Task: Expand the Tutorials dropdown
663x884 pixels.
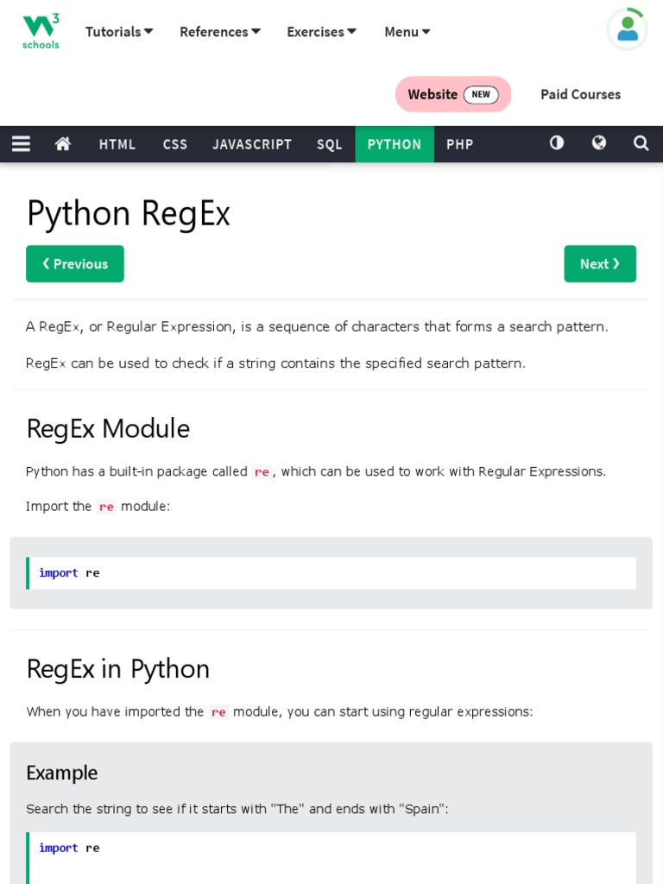Action: click(119, 32)
